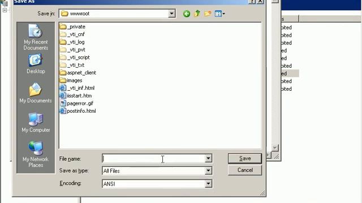Open My Computer location
Viewport: 362px width, 203px height.
(36, 123)
